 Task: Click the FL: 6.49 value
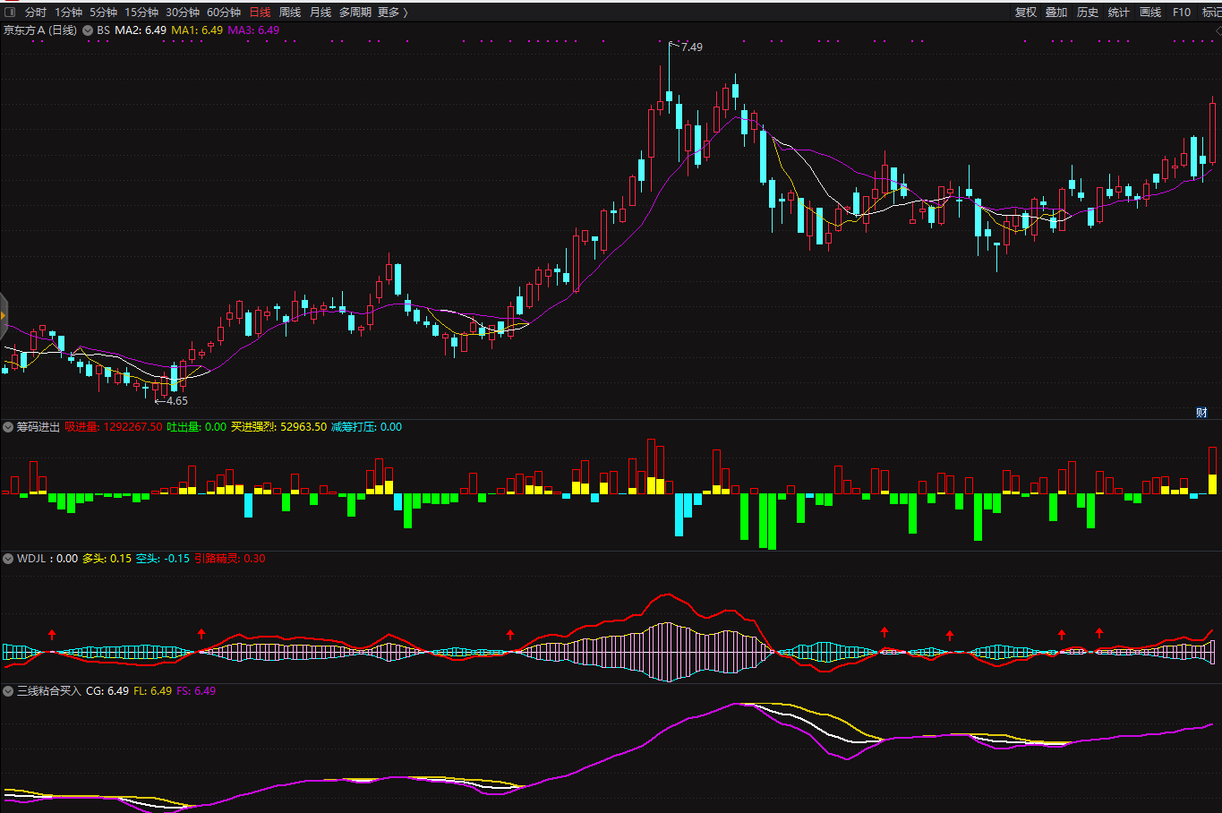click(153, 691)
